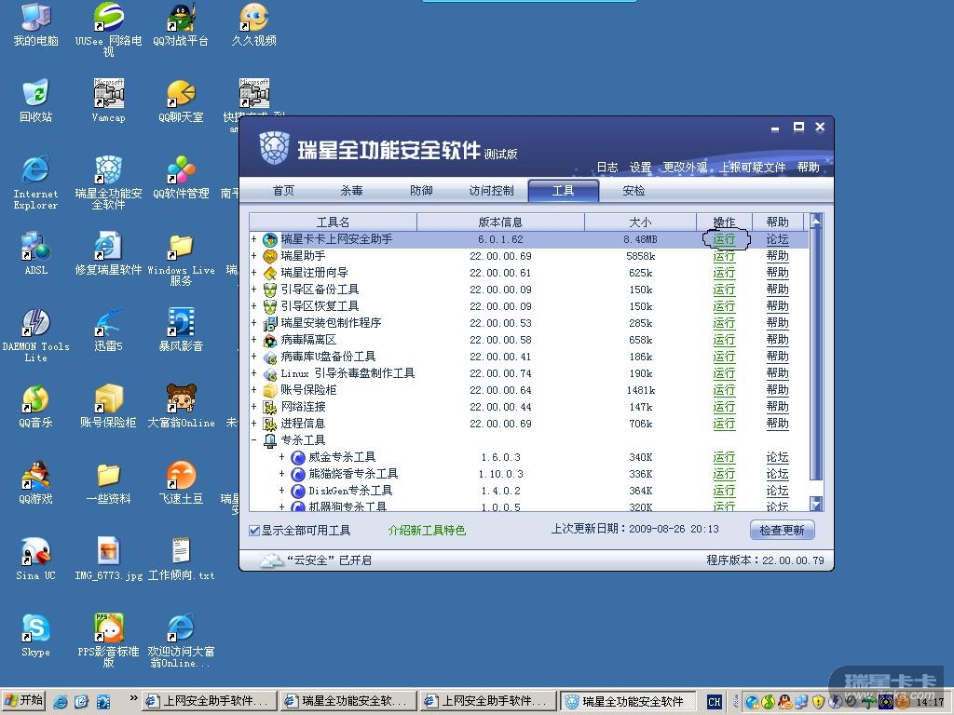Screen dimensions: 954x715
Task: Expand 引导区备份工具 tree row
Action: [x=254, y=290]
